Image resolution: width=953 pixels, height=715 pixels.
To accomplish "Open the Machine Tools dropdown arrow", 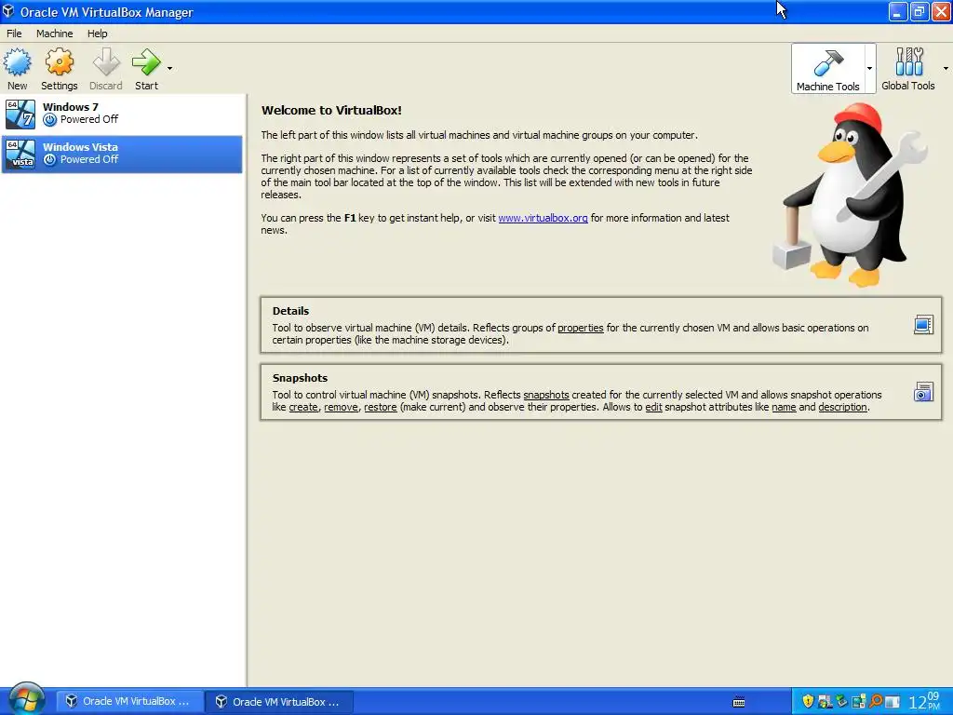I will click(870, 68).
